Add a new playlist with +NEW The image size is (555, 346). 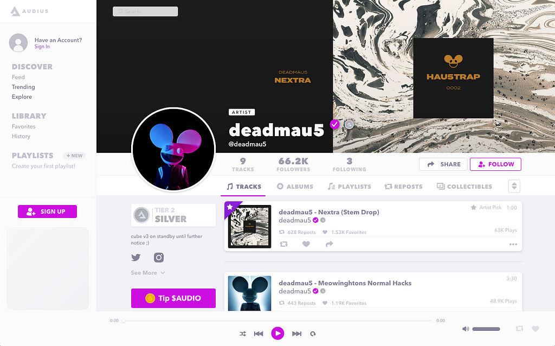(74, 156)
